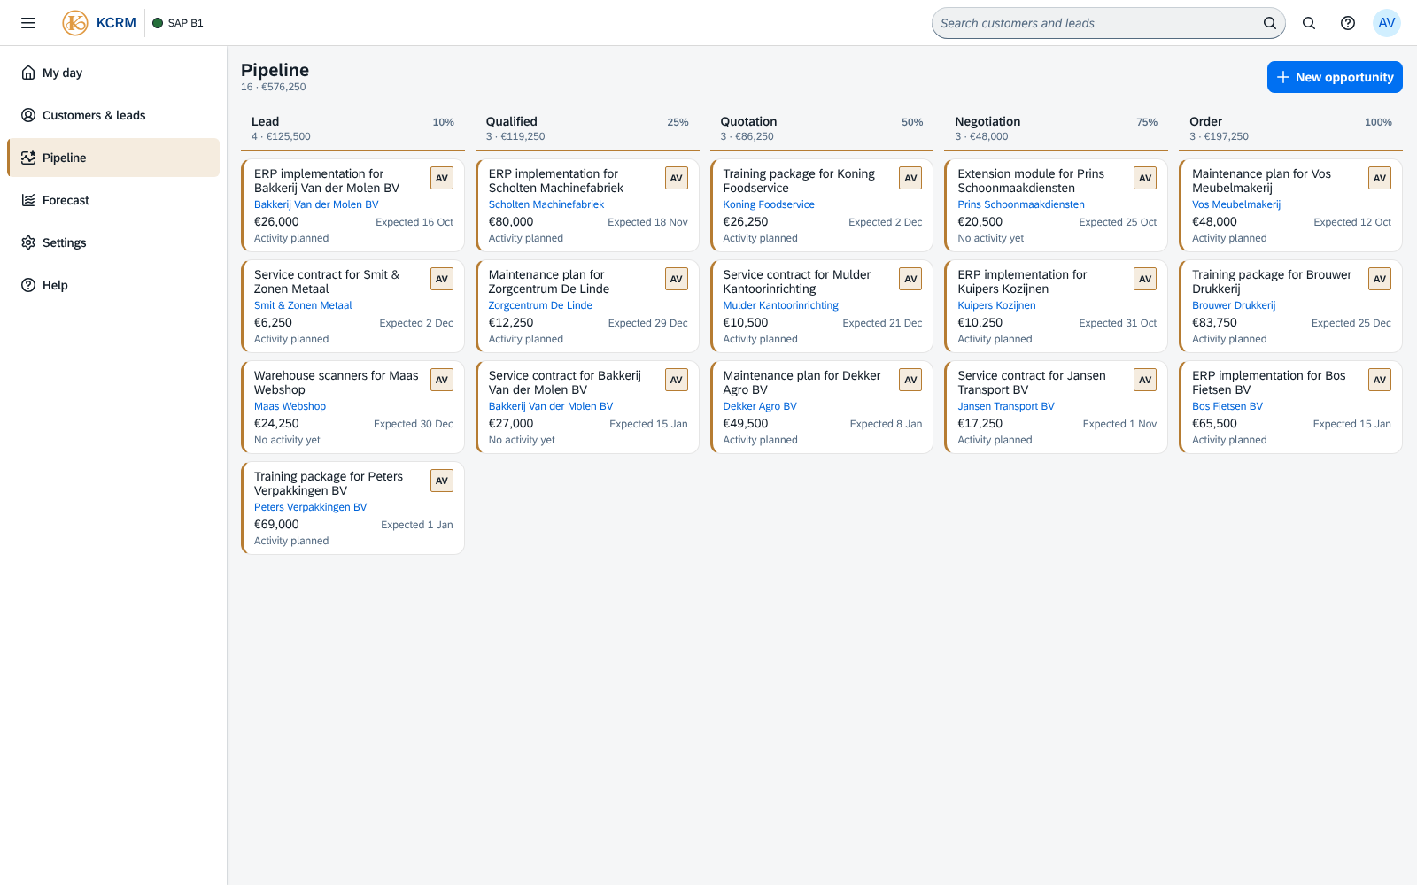Open the global search icon beside help

pos(1309,23)
